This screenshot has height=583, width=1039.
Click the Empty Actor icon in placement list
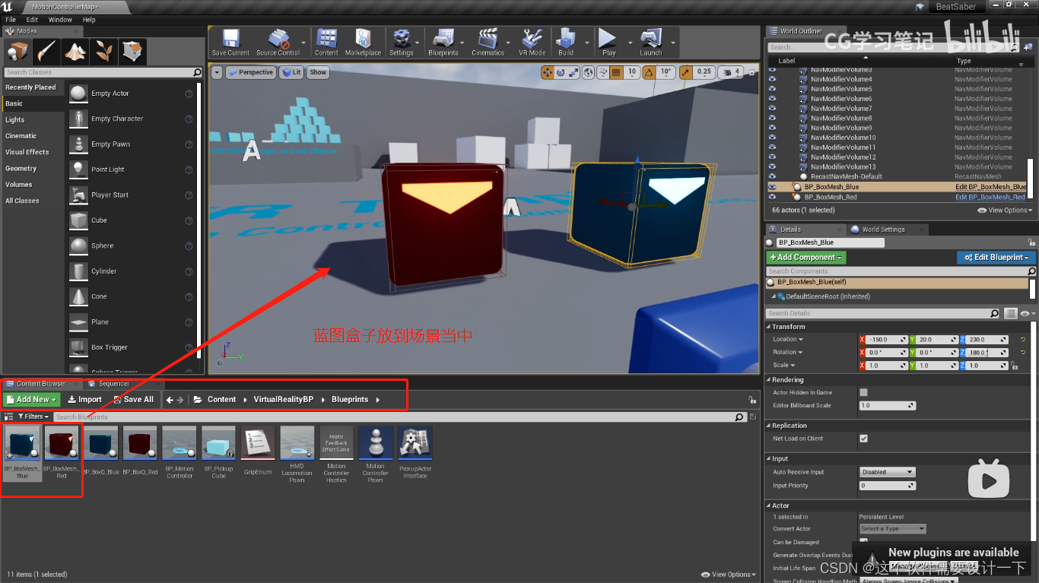(78, 93)
